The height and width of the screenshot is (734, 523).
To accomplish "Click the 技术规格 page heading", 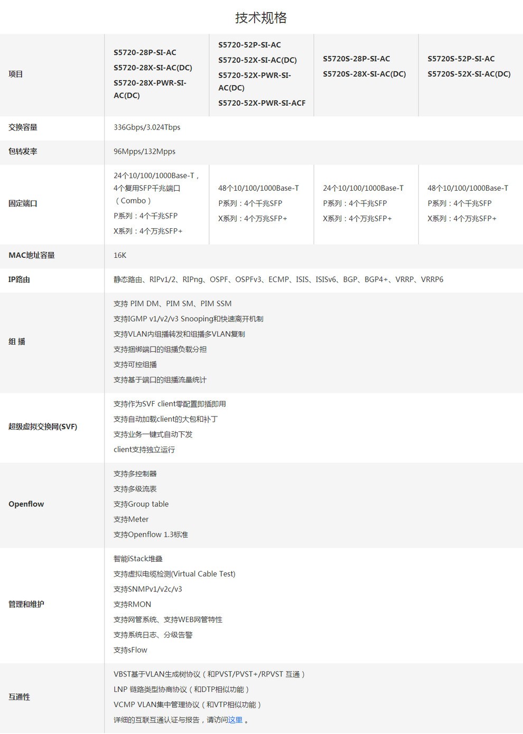I will point(261,17).
